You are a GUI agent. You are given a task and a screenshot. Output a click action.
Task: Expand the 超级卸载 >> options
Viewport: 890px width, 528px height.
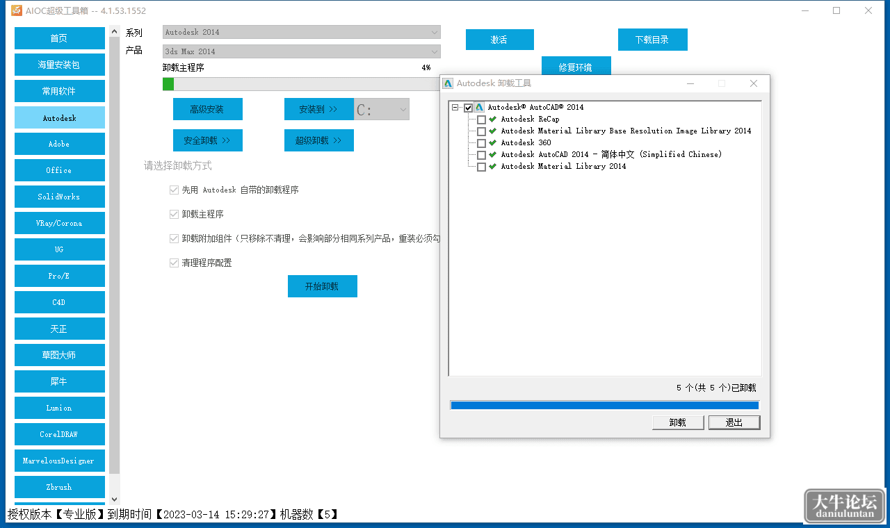coord(319,140)
